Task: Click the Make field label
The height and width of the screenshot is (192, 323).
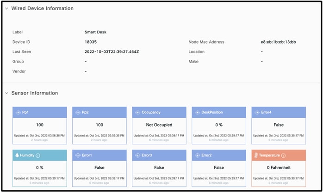Action: 193,62
